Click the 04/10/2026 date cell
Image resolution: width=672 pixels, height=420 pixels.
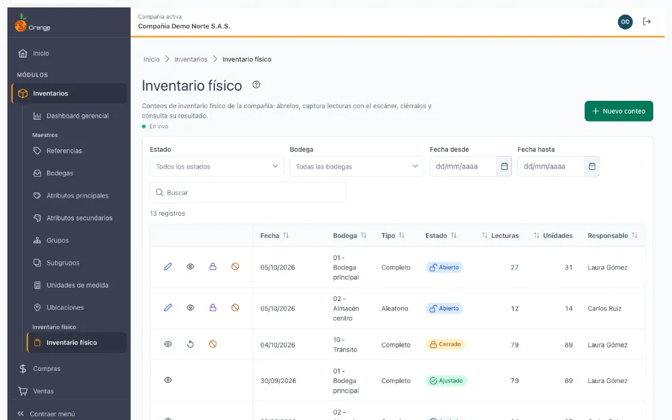click(x=278, y=345)
